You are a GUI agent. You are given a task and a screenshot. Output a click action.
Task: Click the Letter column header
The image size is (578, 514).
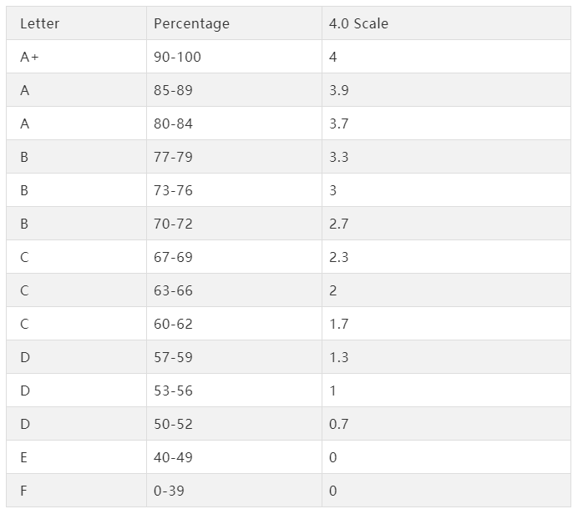40,23
